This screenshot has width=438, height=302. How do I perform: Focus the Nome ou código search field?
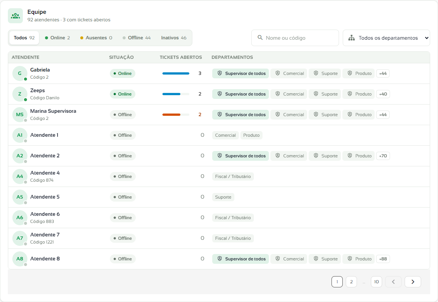(x=295, y=38)
